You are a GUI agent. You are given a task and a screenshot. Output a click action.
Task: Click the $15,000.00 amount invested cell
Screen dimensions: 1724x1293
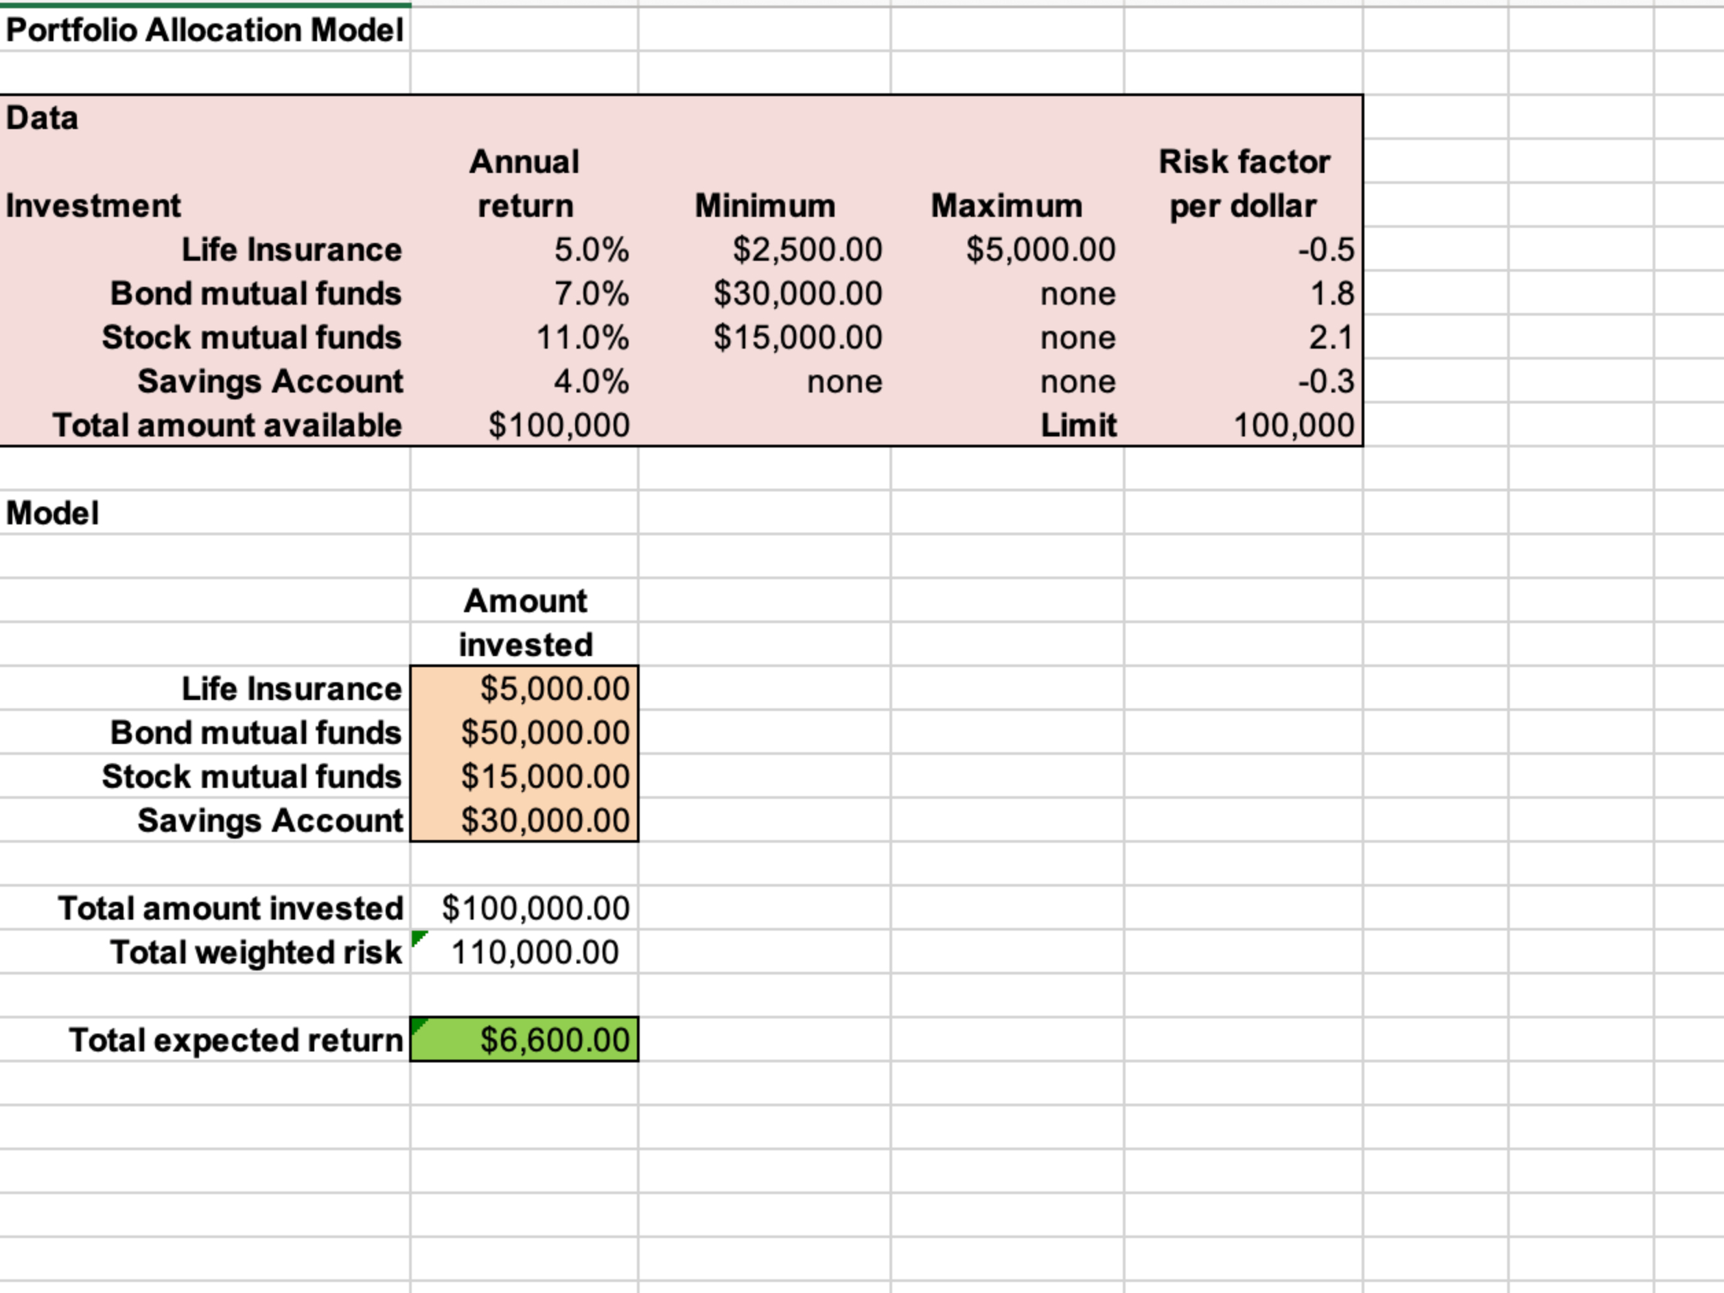tap(524, 776)
